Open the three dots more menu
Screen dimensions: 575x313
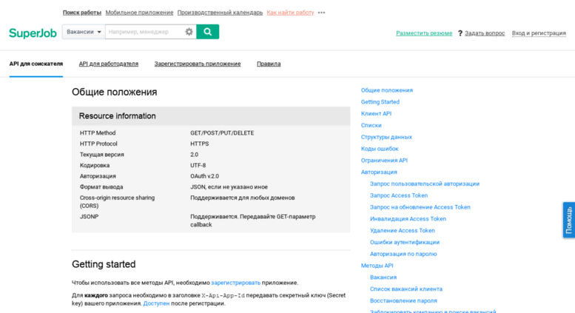(x=322, y=13)
